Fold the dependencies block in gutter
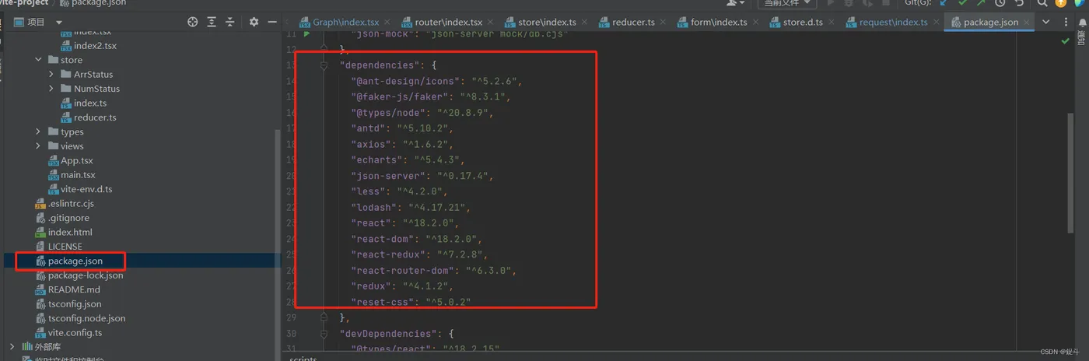 point(324,65)
